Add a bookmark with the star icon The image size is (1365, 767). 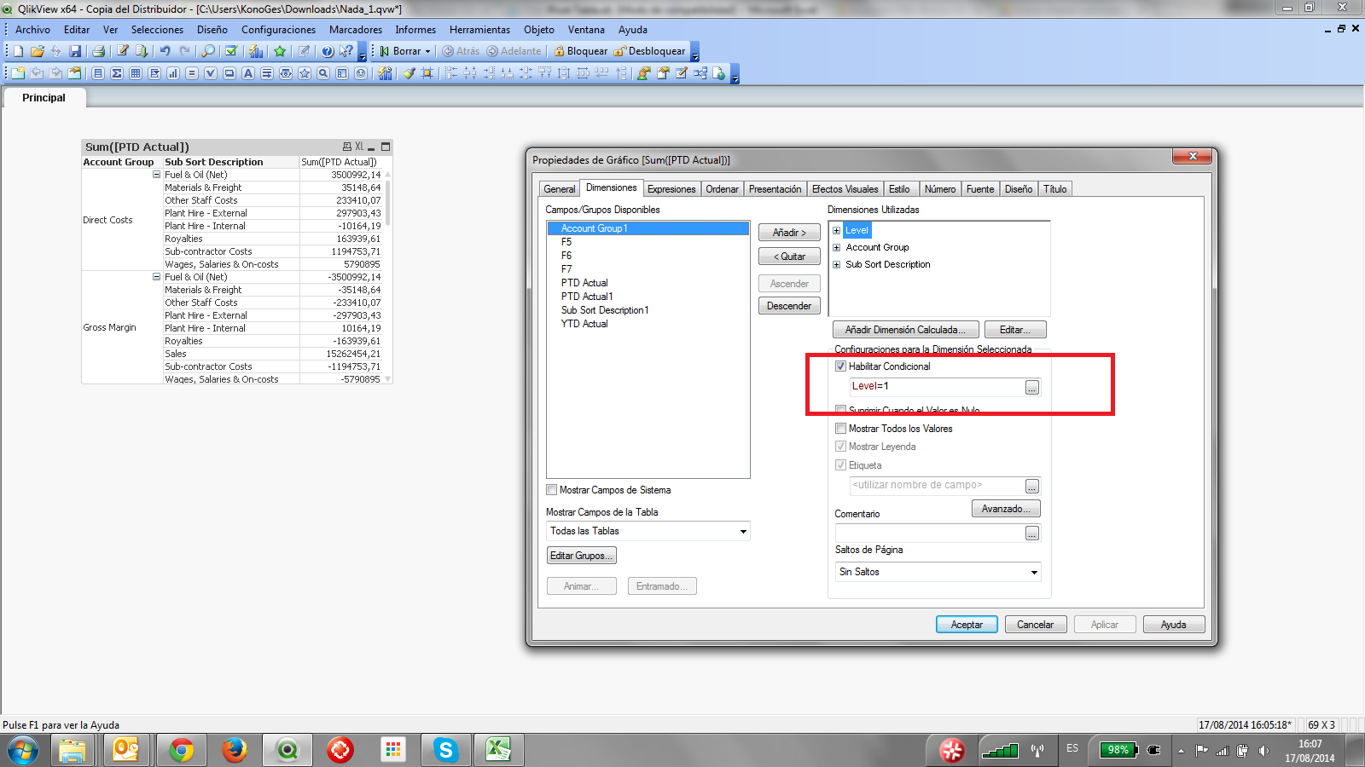pyautogui.click(x=280, y=51)
